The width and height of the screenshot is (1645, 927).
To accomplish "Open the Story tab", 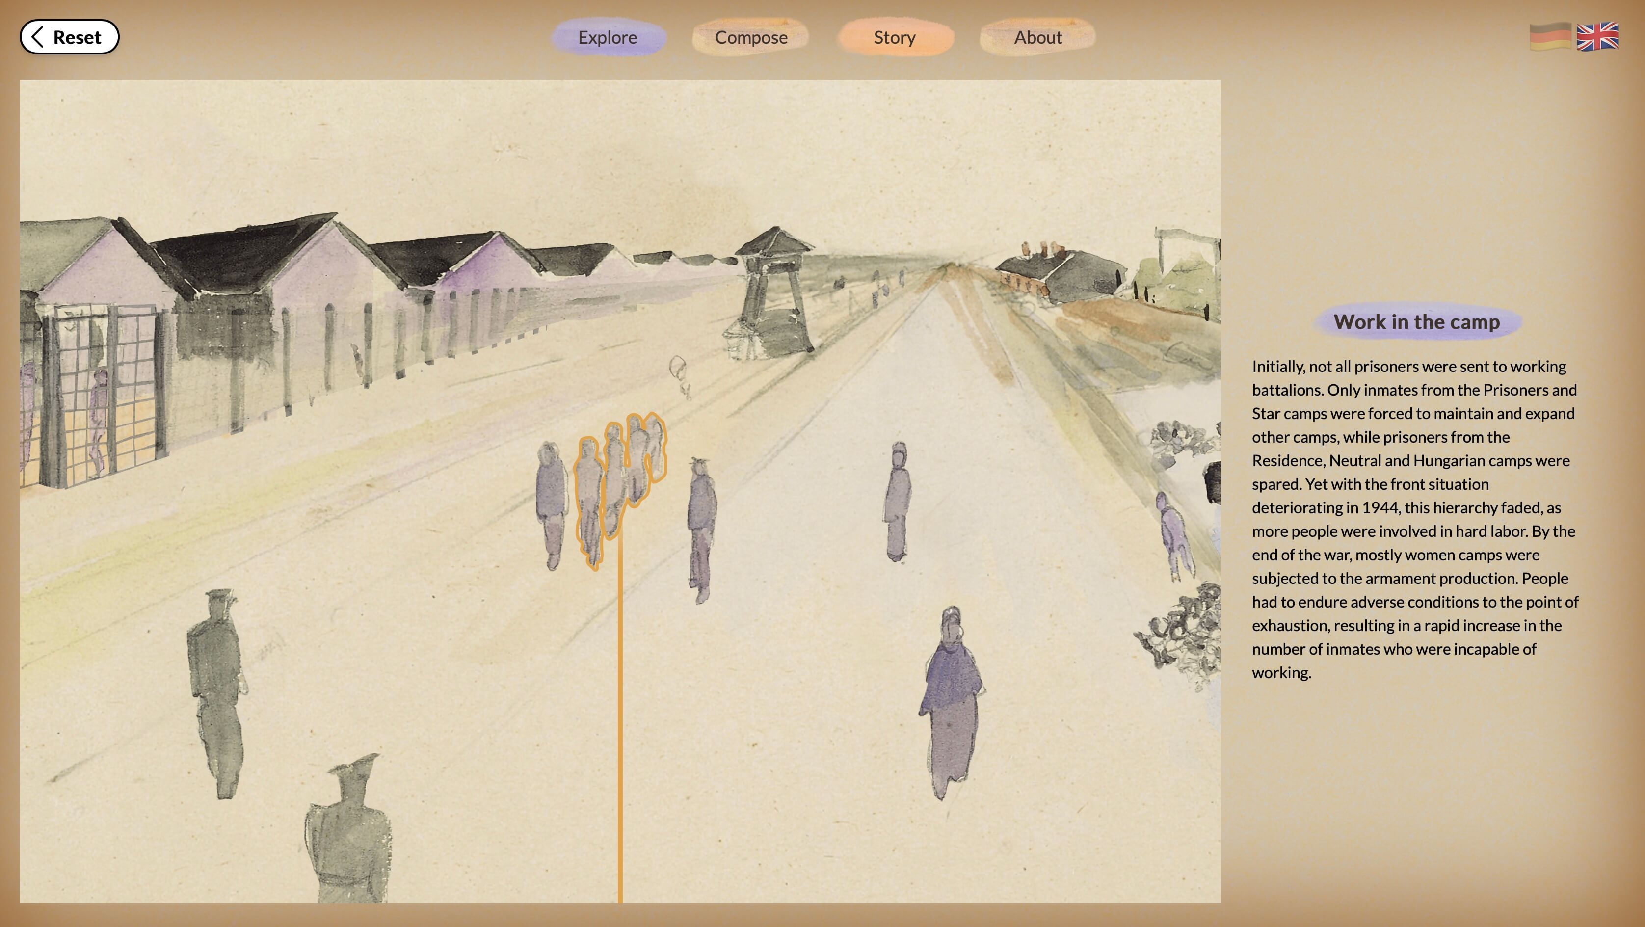I will click(x=894, y=37).
